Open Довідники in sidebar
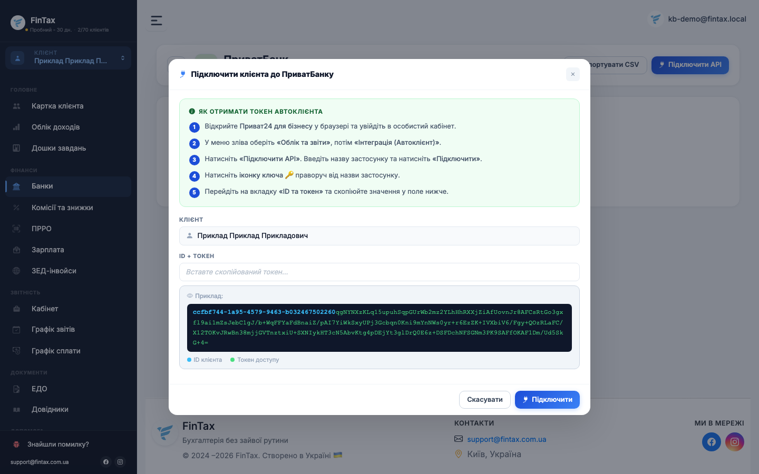 pos(68,409)
